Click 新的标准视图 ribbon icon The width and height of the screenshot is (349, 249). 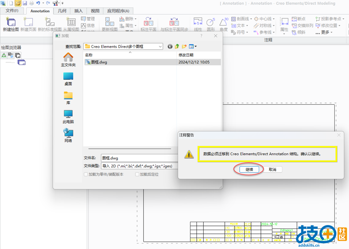click(49, 24)
